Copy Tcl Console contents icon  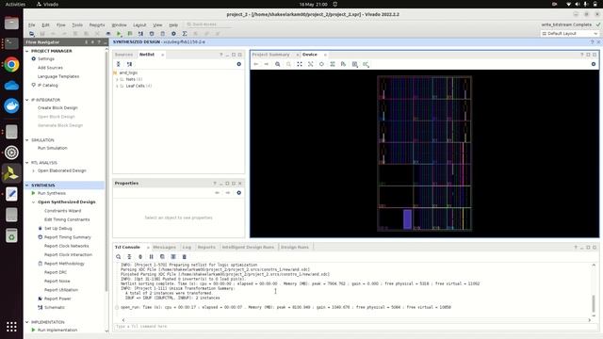162,257
